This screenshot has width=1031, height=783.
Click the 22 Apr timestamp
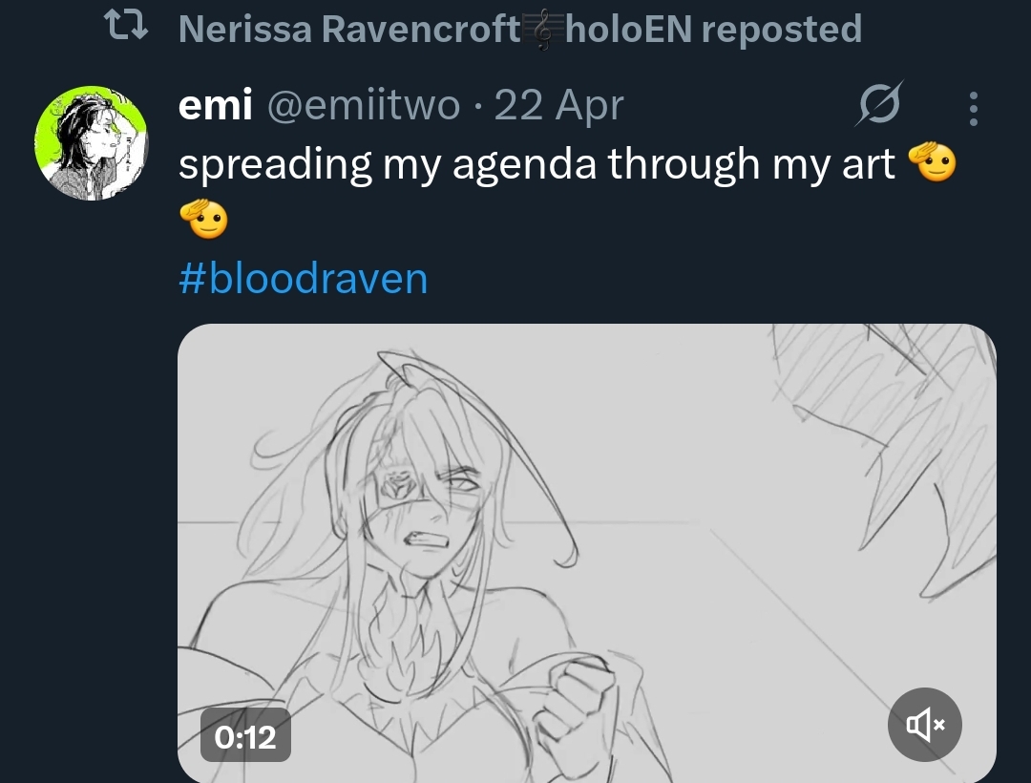point(558,105)
